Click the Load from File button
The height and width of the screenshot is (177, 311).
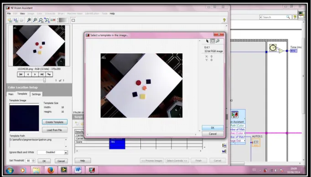[55, 130]
